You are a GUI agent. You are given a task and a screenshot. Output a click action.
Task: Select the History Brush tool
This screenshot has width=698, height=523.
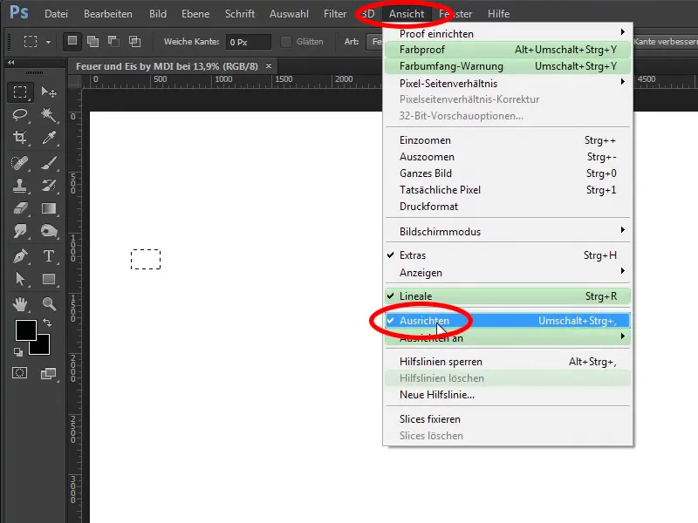click(x=49, y=186)
